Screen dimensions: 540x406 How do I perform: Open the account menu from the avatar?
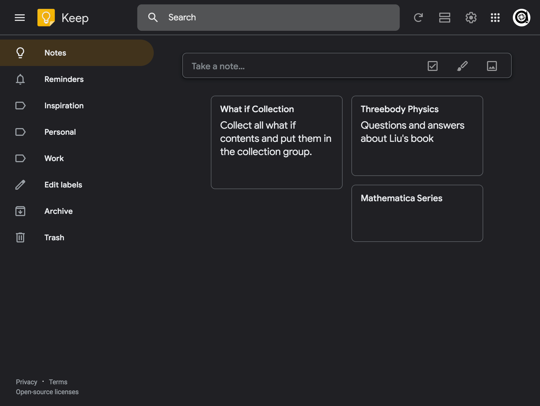(521, 18)
